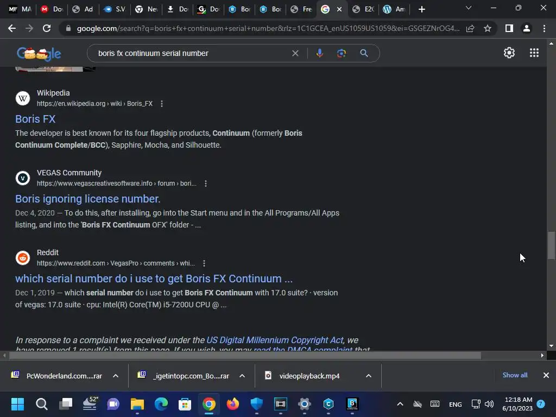The image size is (556, 417).
Task: Go back using the browser back arrow
Action: 12,28
